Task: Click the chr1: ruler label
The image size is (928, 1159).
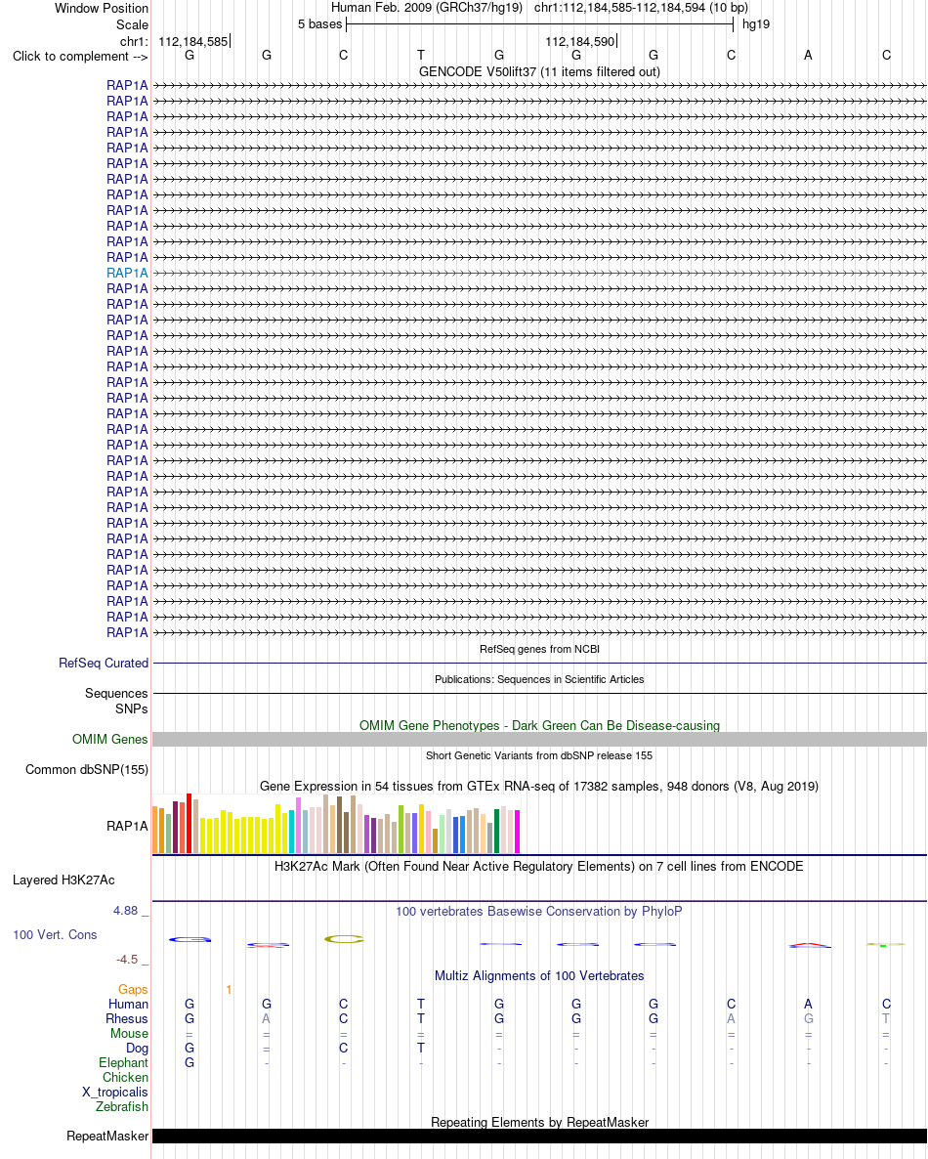Action: (x=134, y=41)
